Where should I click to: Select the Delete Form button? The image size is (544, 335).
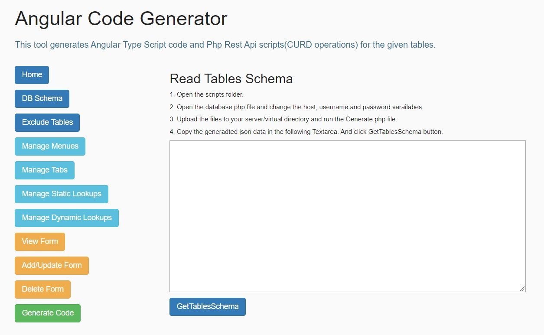pos(42,289)
